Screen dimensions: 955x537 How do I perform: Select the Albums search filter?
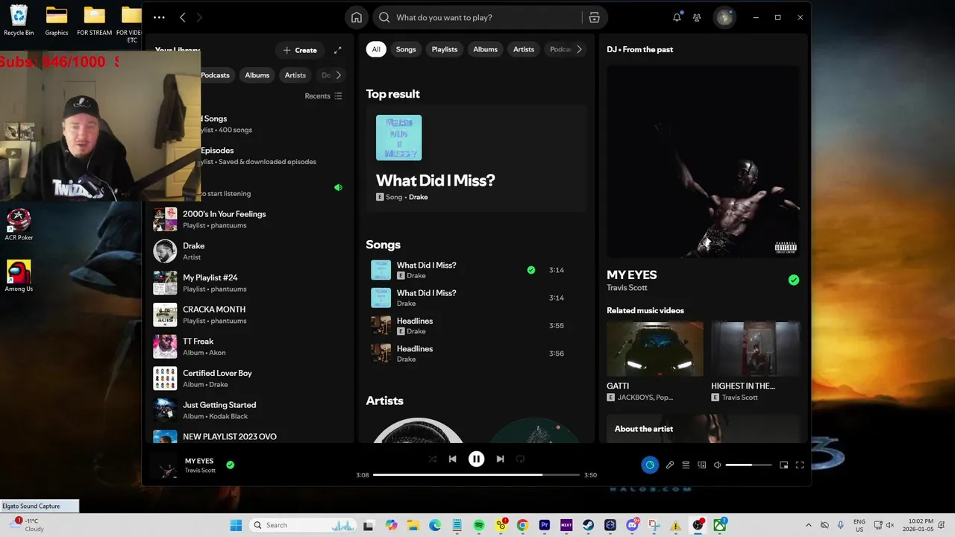coord(485,49)
